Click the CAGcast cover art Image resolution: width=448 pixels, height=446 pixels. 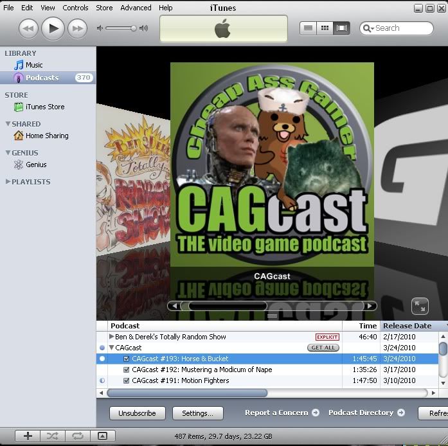(x=272, y=165)
